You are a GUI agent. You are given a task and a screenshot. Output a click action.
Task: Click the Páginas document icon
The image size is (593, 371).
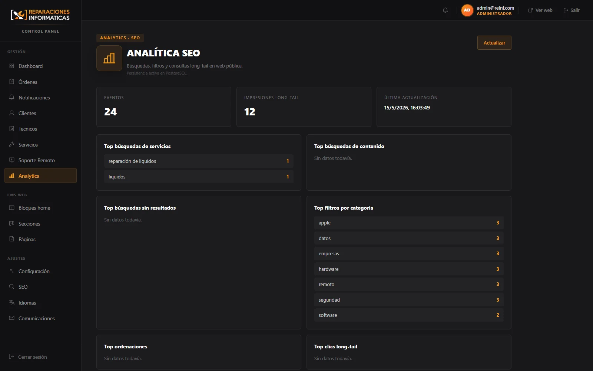click(x=11, y=239)
